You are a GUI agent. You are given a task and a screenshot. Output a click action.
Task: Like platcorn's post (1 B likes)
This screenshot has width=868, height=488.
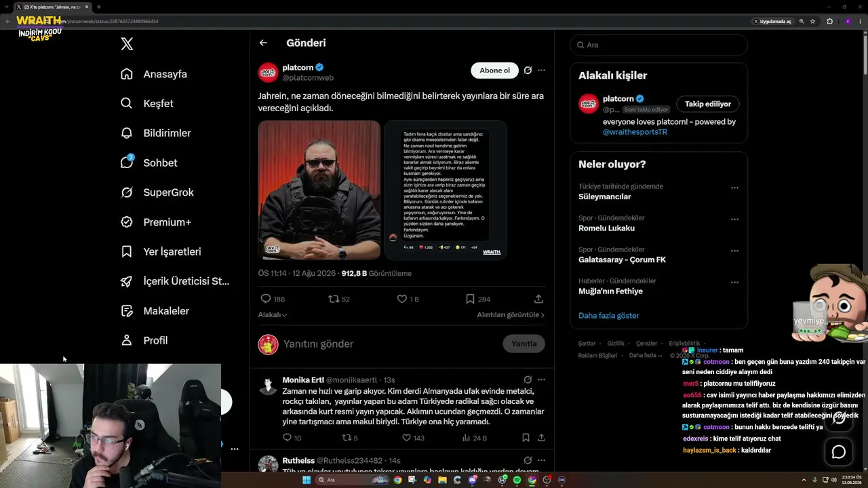tap(408, 299)
